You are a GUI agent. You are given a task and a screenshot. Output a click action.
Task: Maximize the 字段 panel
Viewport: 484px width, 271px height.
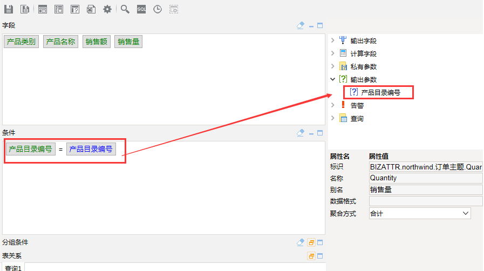(320, 25)
